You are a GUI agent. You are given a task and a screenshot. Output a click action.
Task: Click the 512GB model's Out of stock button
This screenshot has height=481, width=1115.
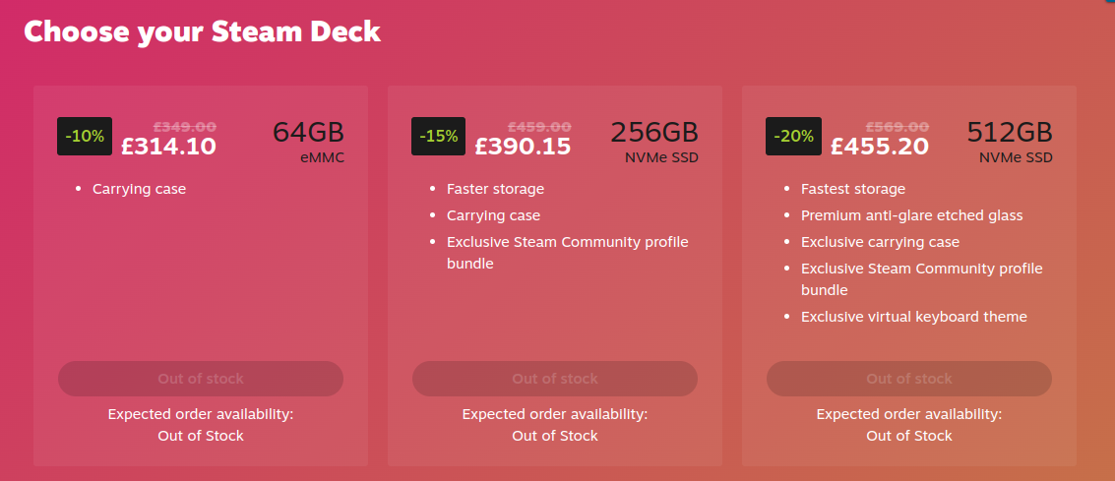click(909, 379)
